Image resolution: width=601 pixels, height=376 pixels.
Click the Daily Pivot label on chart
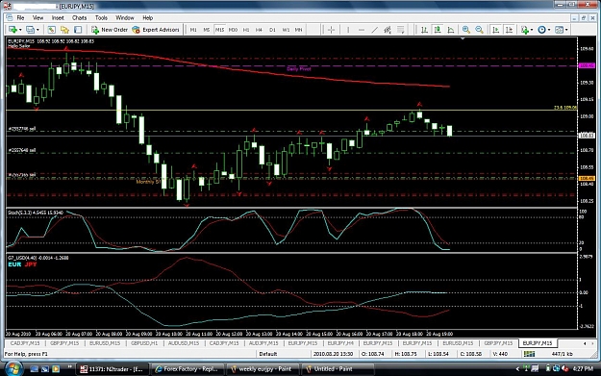click(299, 69)
